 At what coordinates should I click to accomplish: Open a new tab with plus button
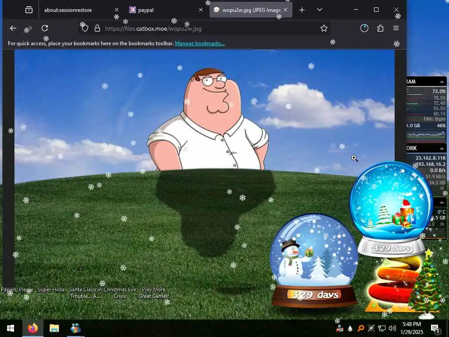[x=302, y=10]
